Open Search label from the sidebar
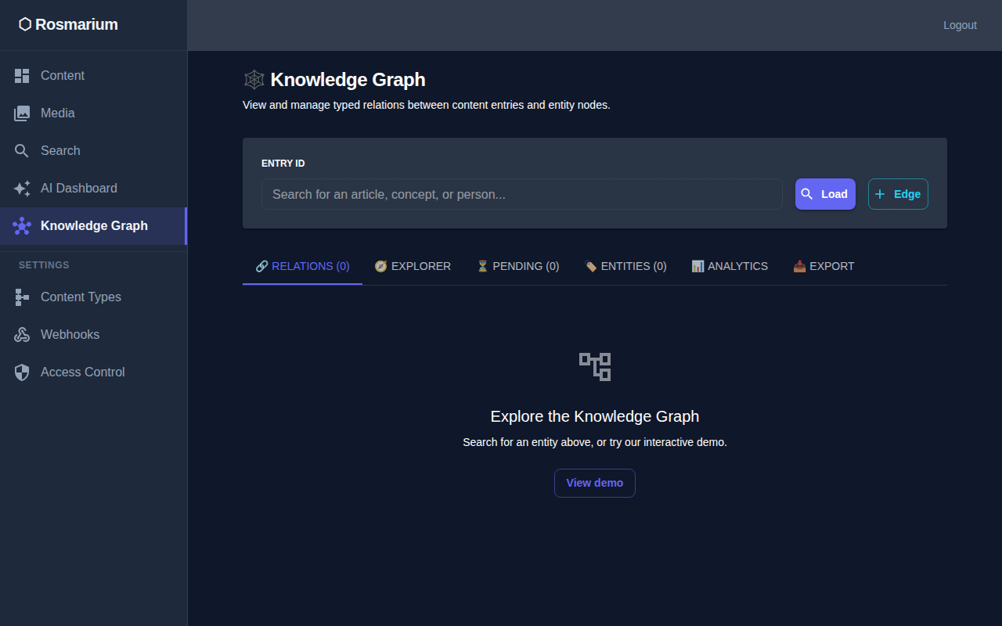Image resolution: width=1002 pixels, height=626 pixels. point(60,151)
